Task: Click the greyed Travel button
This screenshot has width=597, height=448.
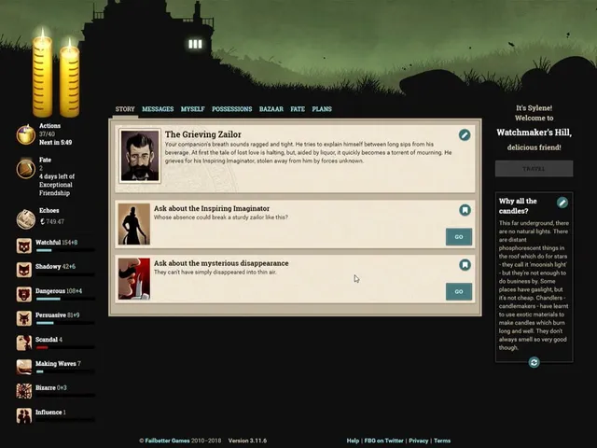Action: pos(534,168)
